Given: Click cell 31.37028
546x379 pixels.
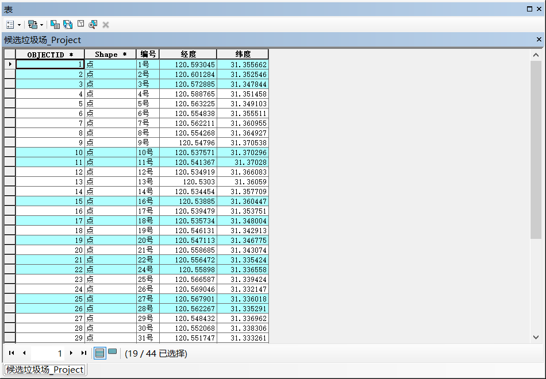Looking at the screenshot, I should click(x=243, y=162).
